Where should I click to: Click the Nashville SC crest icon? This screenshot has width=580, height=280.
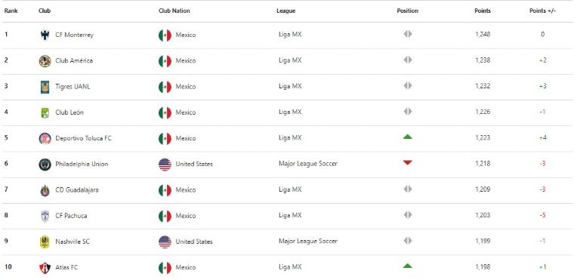45,242
